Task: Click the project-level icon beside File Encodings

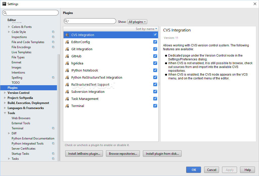Action: [x=53, y=47]
